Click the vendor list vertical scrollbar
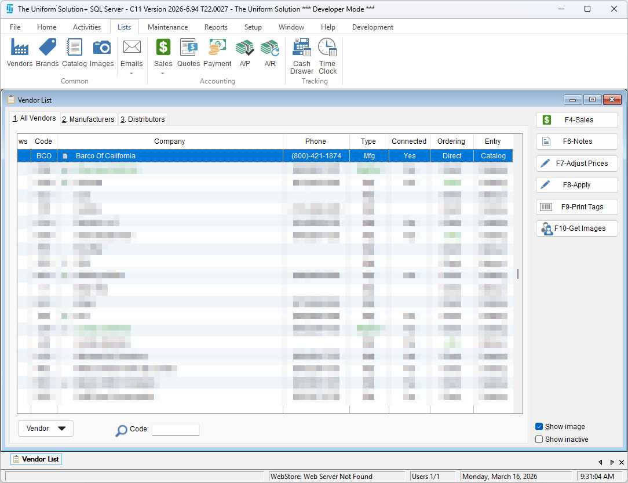The height and width of the screenshot is (483, 628). (517, 274)
